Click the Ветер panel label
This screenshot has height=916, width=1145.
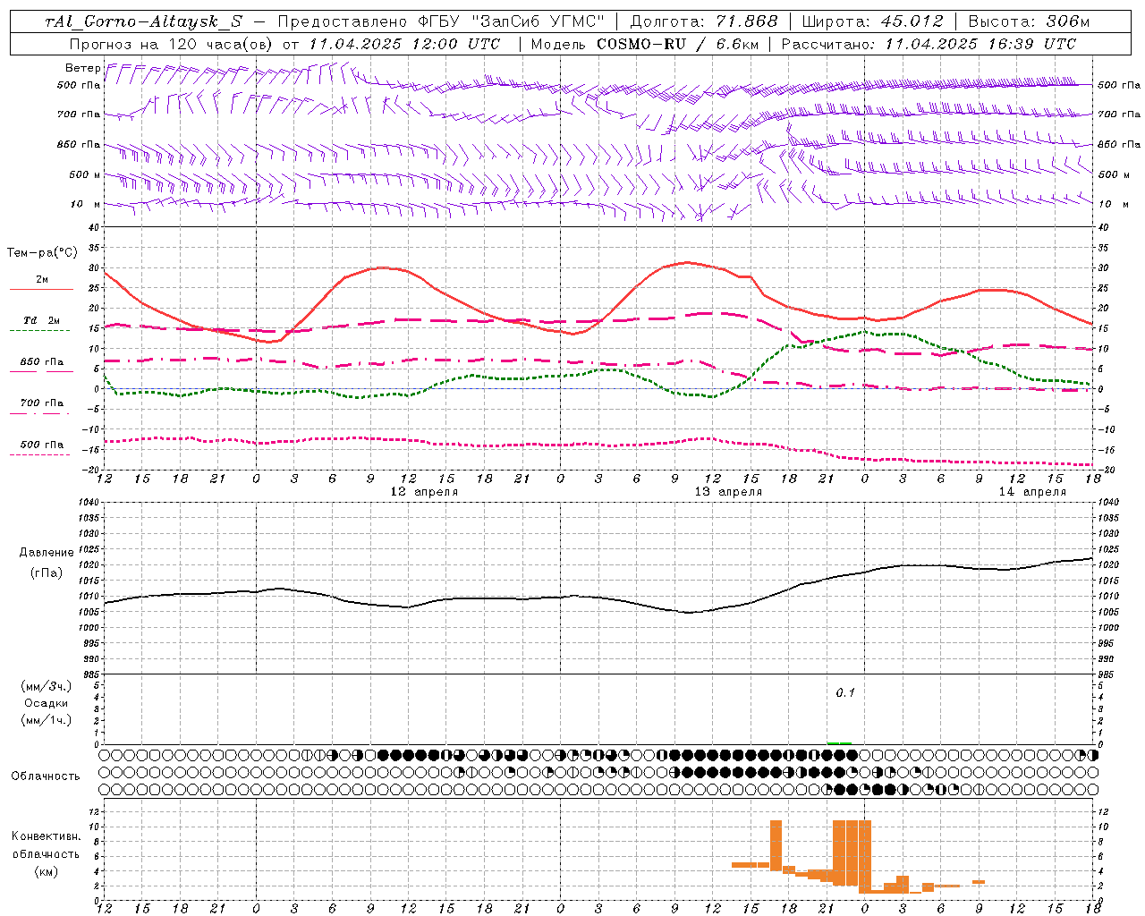coord(82,68)
